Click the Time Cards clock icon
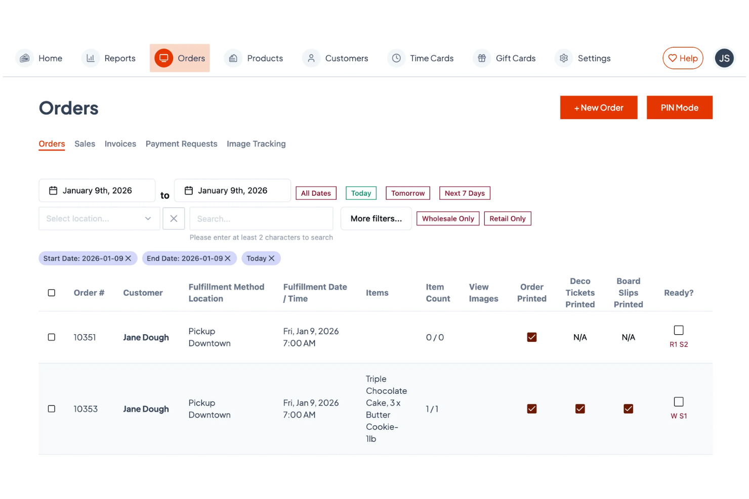 pyautogui.click(x=396, y=58)
